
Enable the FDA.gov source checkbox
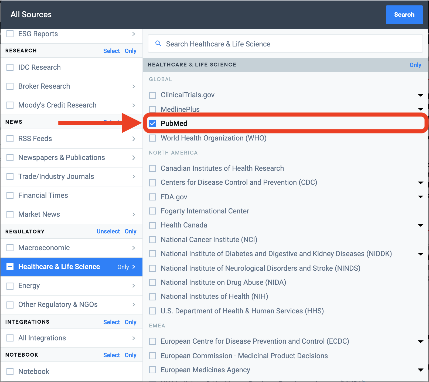[x=152, y=197]
